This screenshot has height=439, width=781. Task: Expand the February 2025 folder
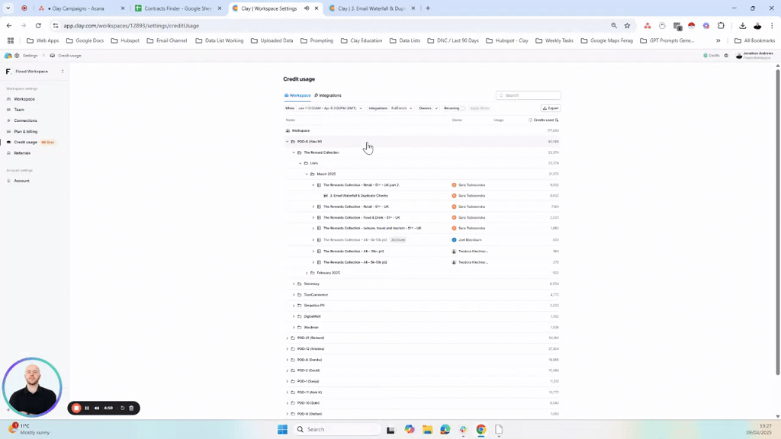[x=307, y=273]
